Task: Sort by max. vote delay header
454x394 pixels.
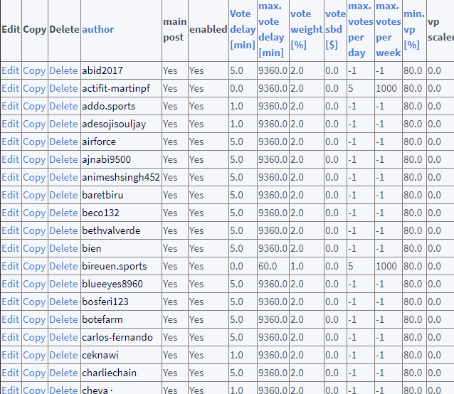Action: [x=271, y=29]
